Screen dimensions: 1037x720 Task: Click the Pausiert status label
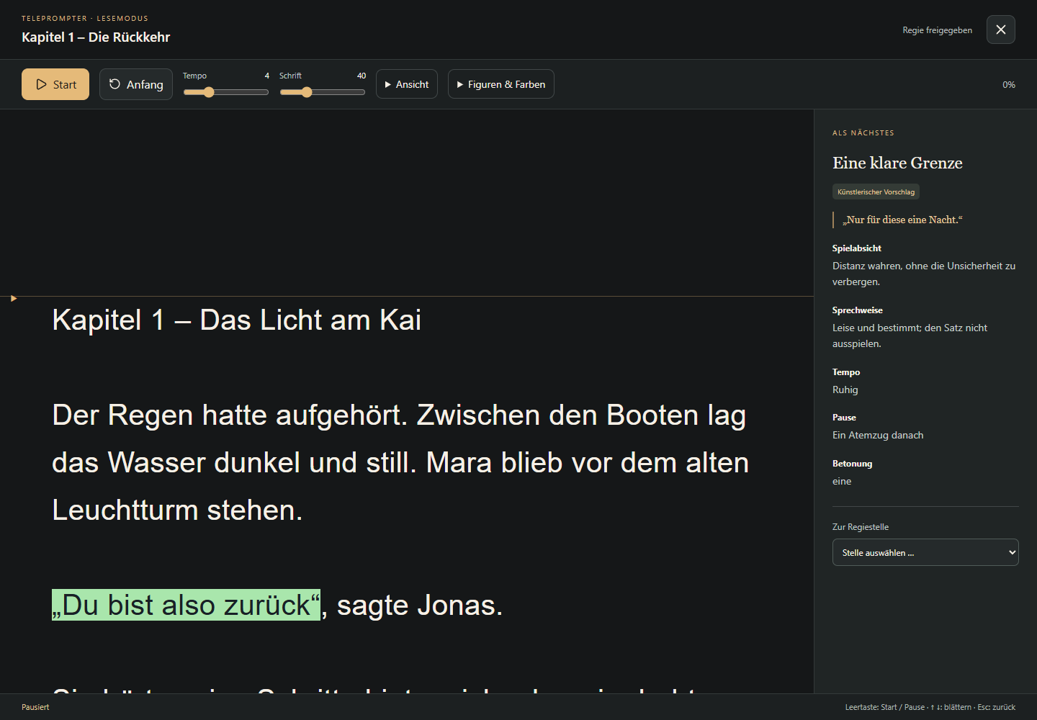(35, 707)
